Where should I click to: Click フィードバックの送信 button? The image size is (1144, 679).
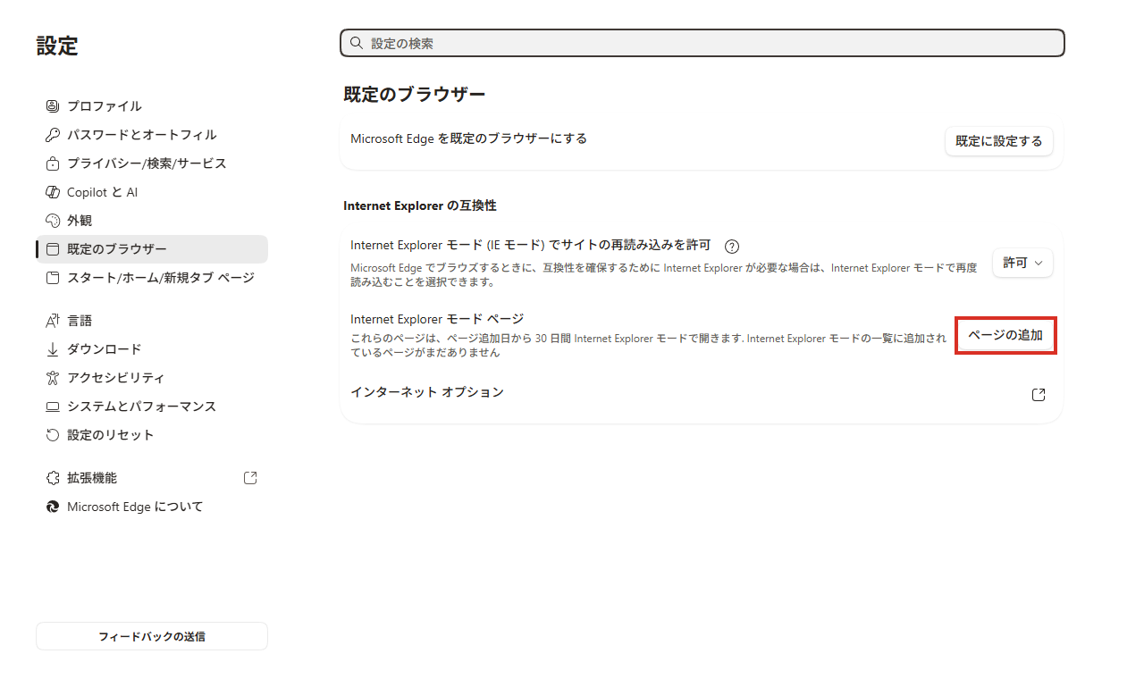click(x=152, y=636)
